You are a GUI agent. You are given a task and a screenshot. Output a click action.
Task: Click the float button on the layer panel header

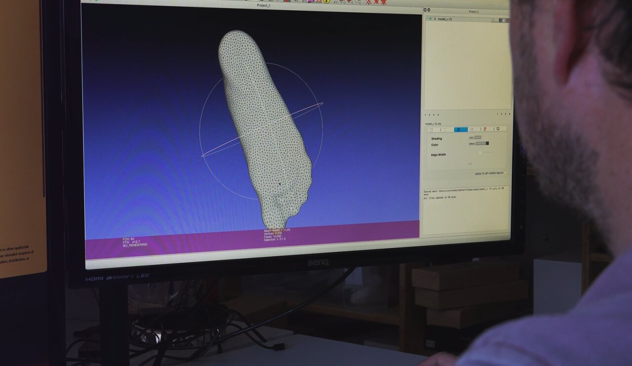point(429,10)
